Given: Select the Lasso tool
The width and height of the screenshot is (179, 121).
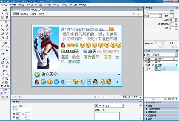Looking at the screenshot, I should click(x=7, y=26).
